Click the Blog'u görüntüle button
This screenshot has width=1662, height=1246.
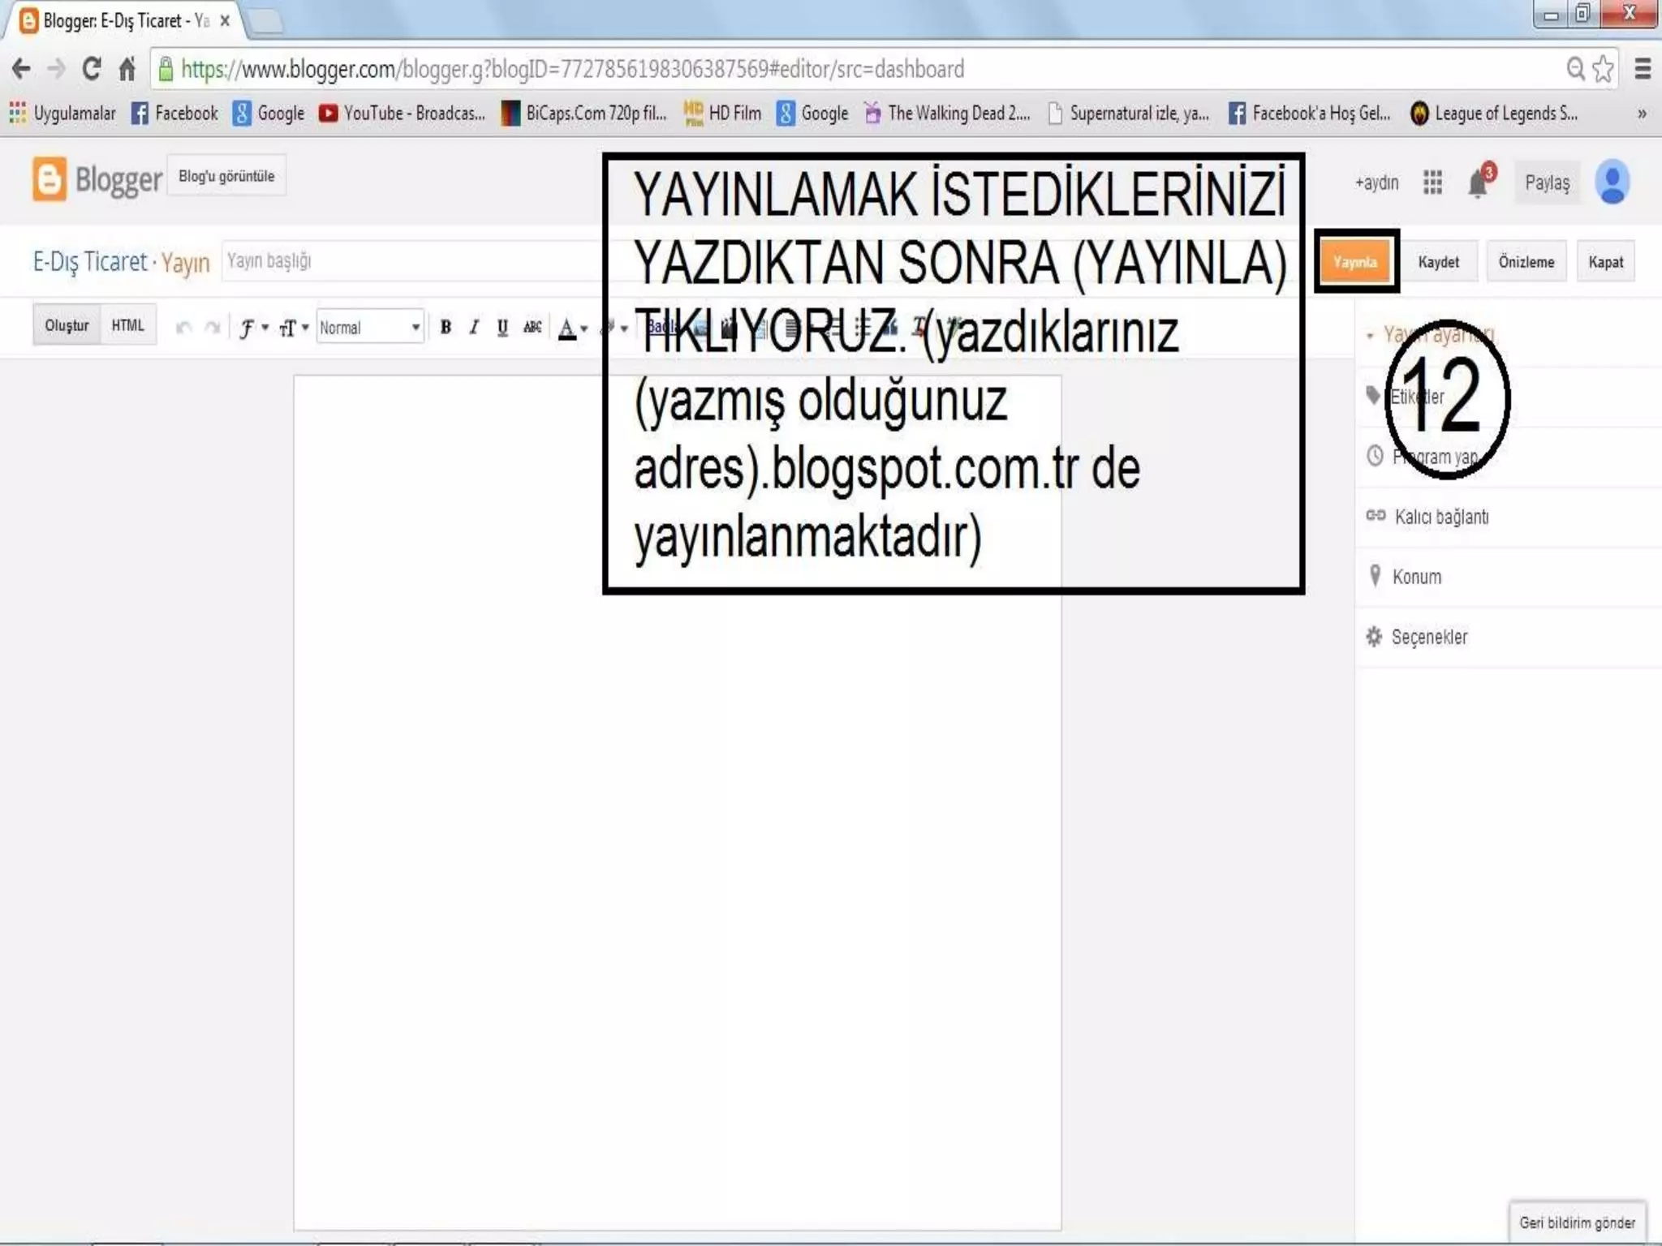(226, 176)
